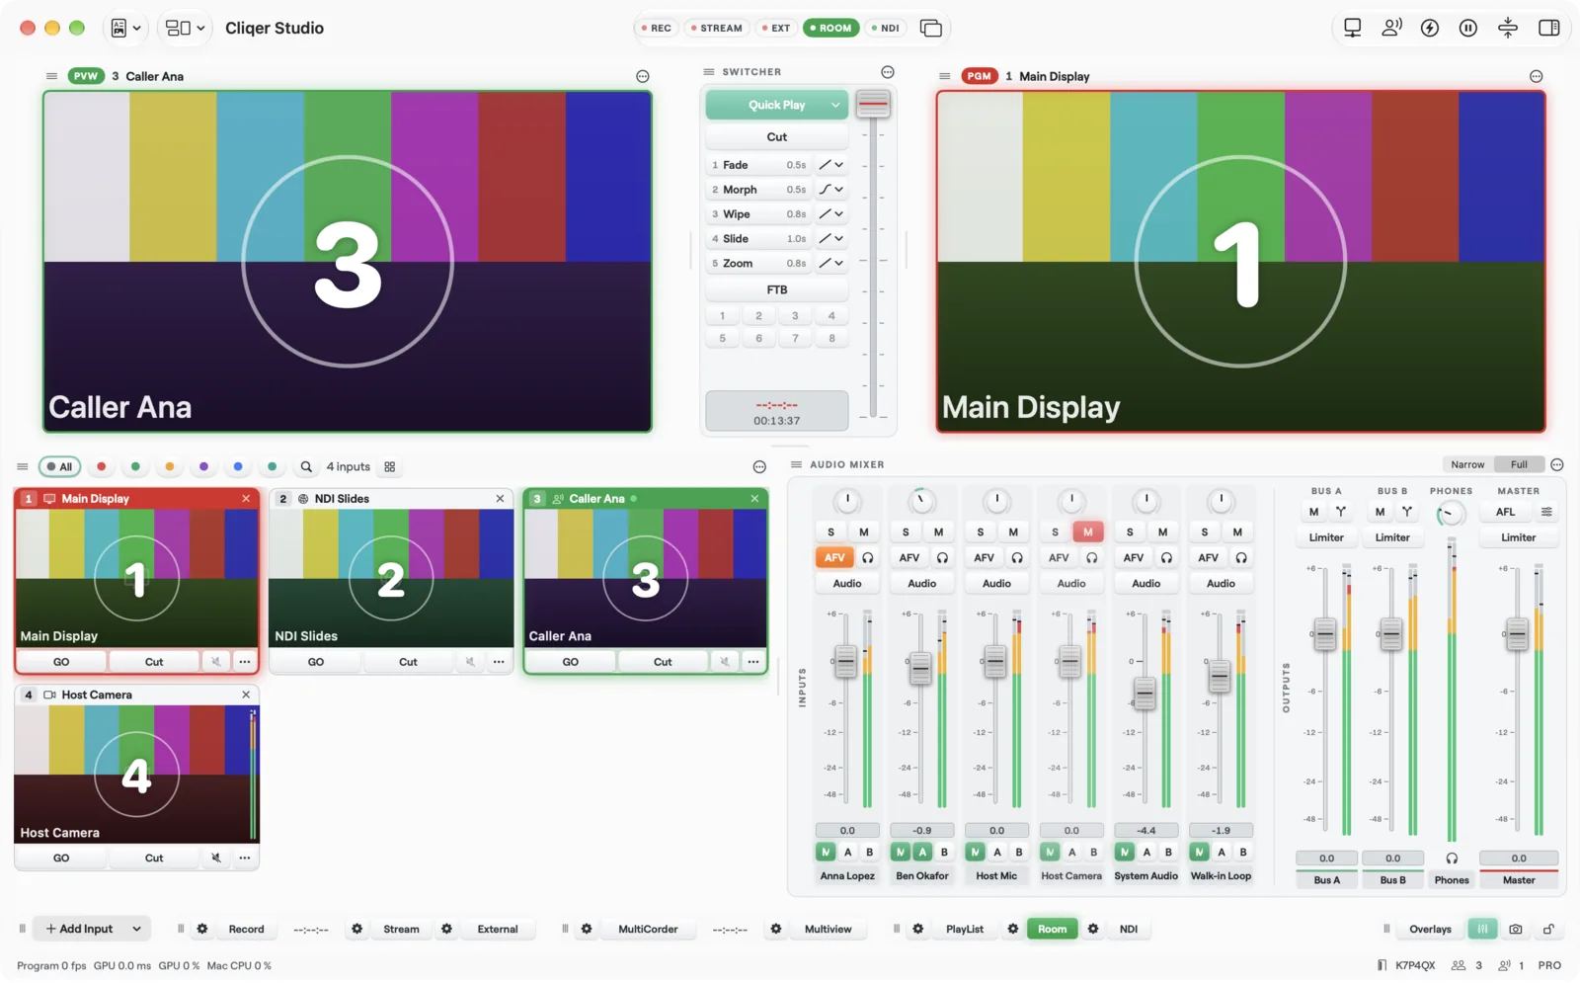
Task: Click the pause circle icon in title bar
Action: [1468, 28]
